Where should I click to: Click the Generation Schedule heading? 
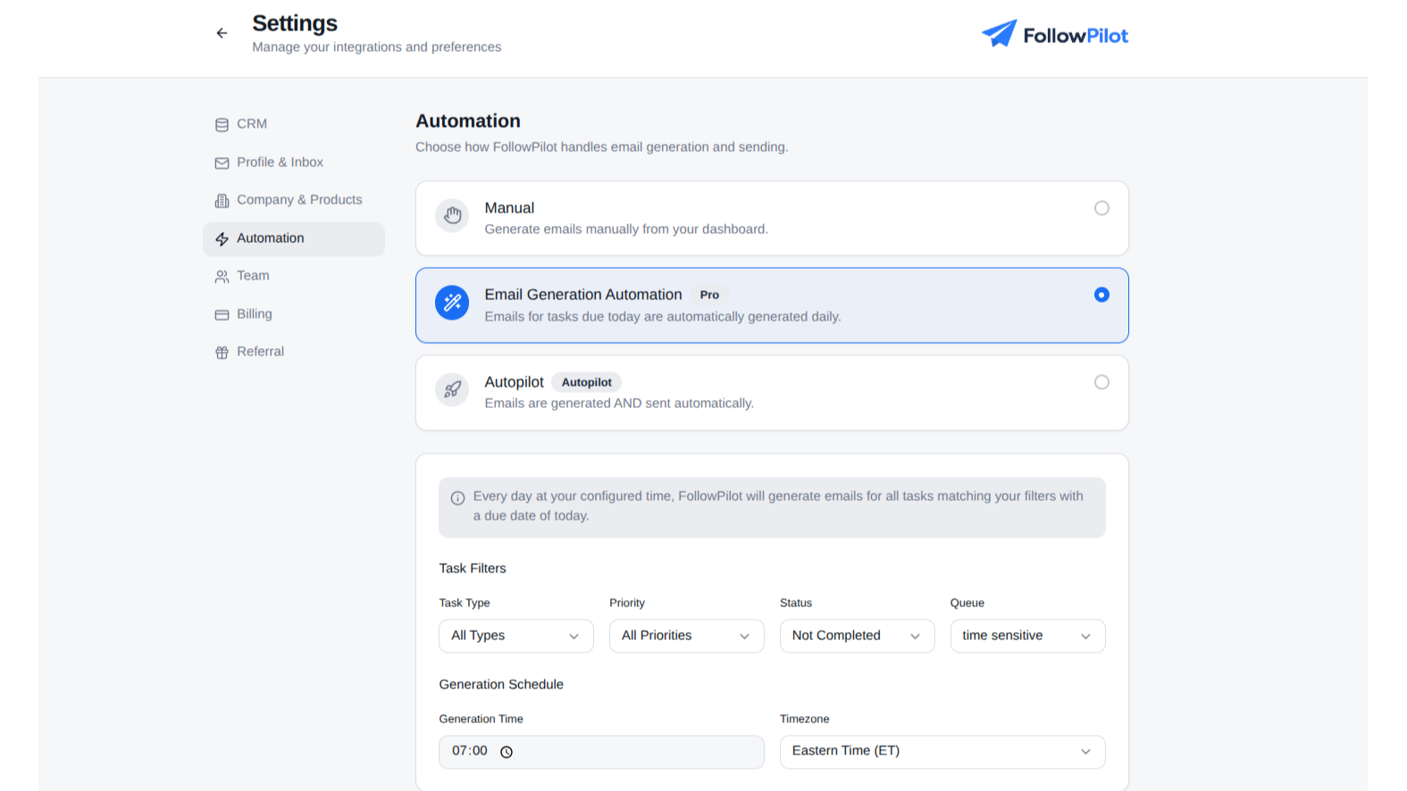[501, 685]
